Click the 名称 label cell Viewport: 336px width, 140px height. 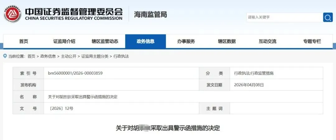[x=28, y=97]
